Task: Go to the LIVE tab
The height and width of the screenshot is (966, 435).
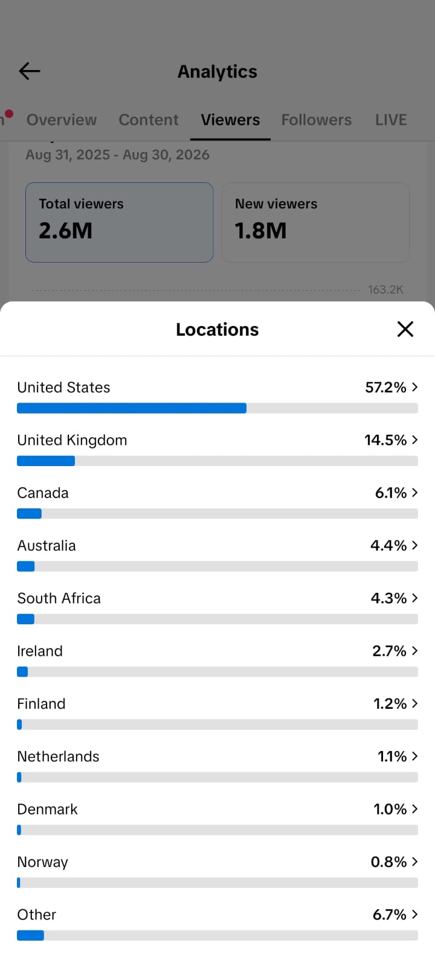Action: click(x=391, y=120)
